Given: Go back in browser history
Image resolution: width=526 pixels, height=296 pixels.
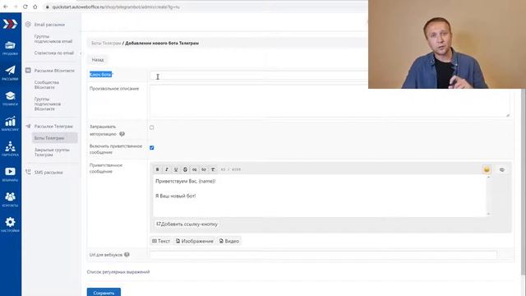Looking at the screenshot, I should 6,7.
